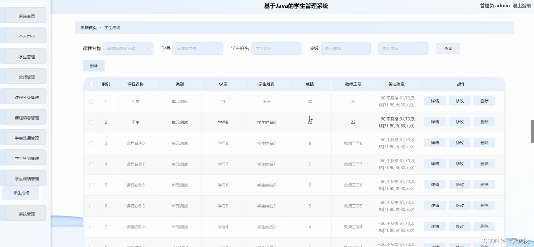Open 学号 dropdown filter
Image resolution: width=534 pixels, height=247 pixels.
(198, 48)
